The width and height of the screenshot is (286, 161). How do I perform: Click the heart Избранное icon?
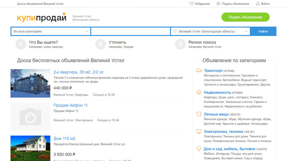192,4
